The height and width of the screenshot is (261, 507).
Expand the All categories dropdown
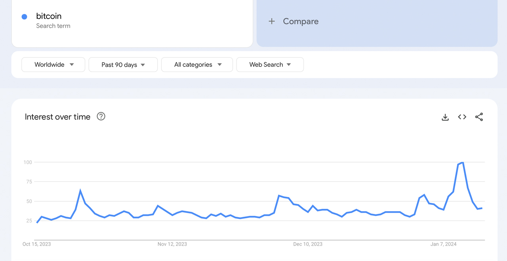[197, 64]
